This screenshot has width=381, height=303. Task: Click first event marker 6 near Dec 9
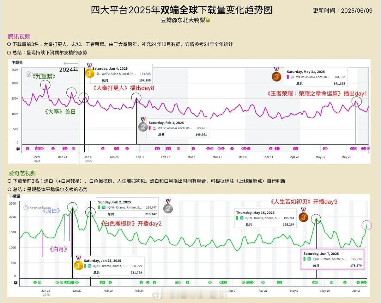coord(27,149)
